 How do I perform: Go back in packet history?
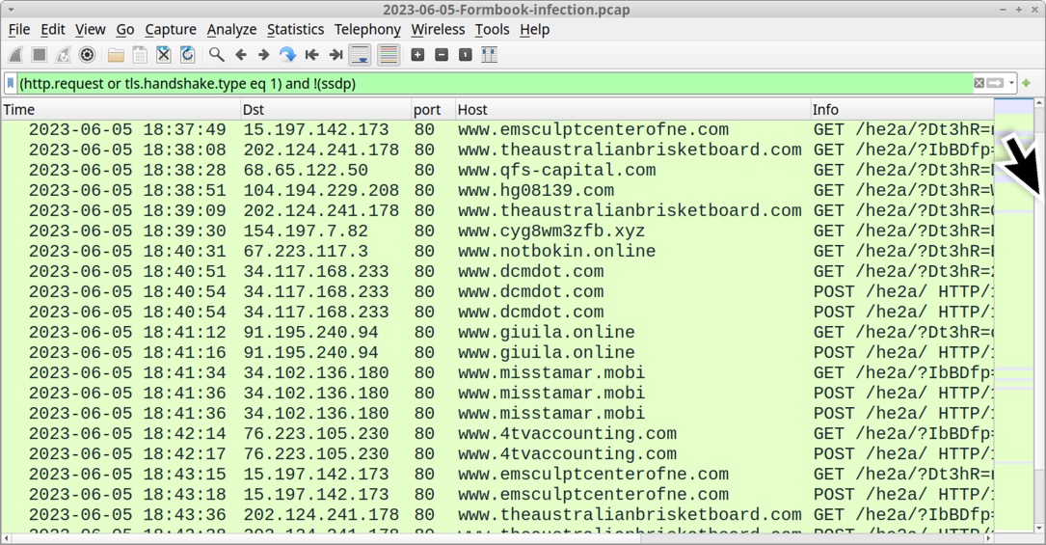241,55
